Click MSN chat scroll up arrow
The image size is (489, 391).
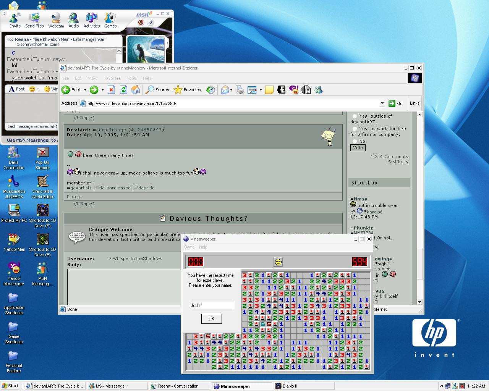[x=119, y=51]
